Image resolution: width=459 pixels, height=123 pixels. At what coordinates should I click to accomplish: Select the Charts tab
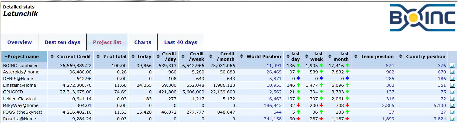pos(143,42)
